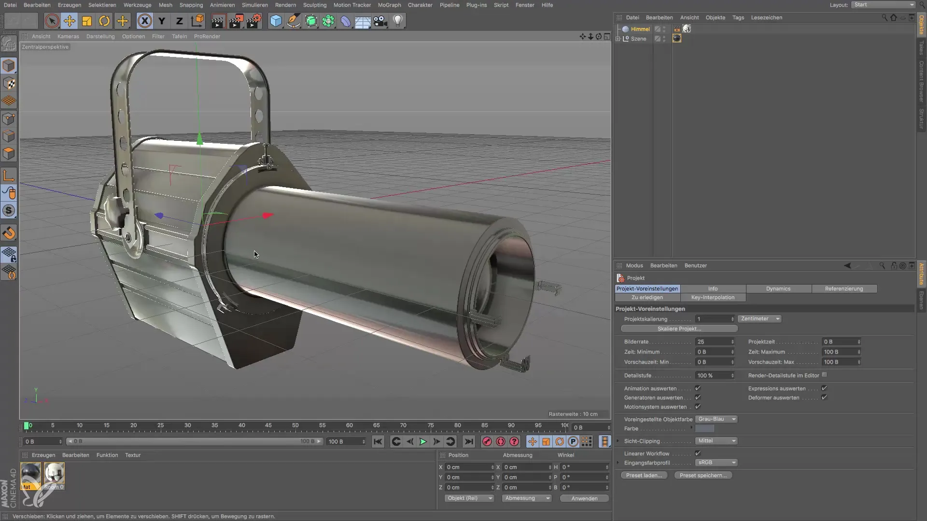
Task: Expand the Szene object in tree
Action: (x=618, y=39)
